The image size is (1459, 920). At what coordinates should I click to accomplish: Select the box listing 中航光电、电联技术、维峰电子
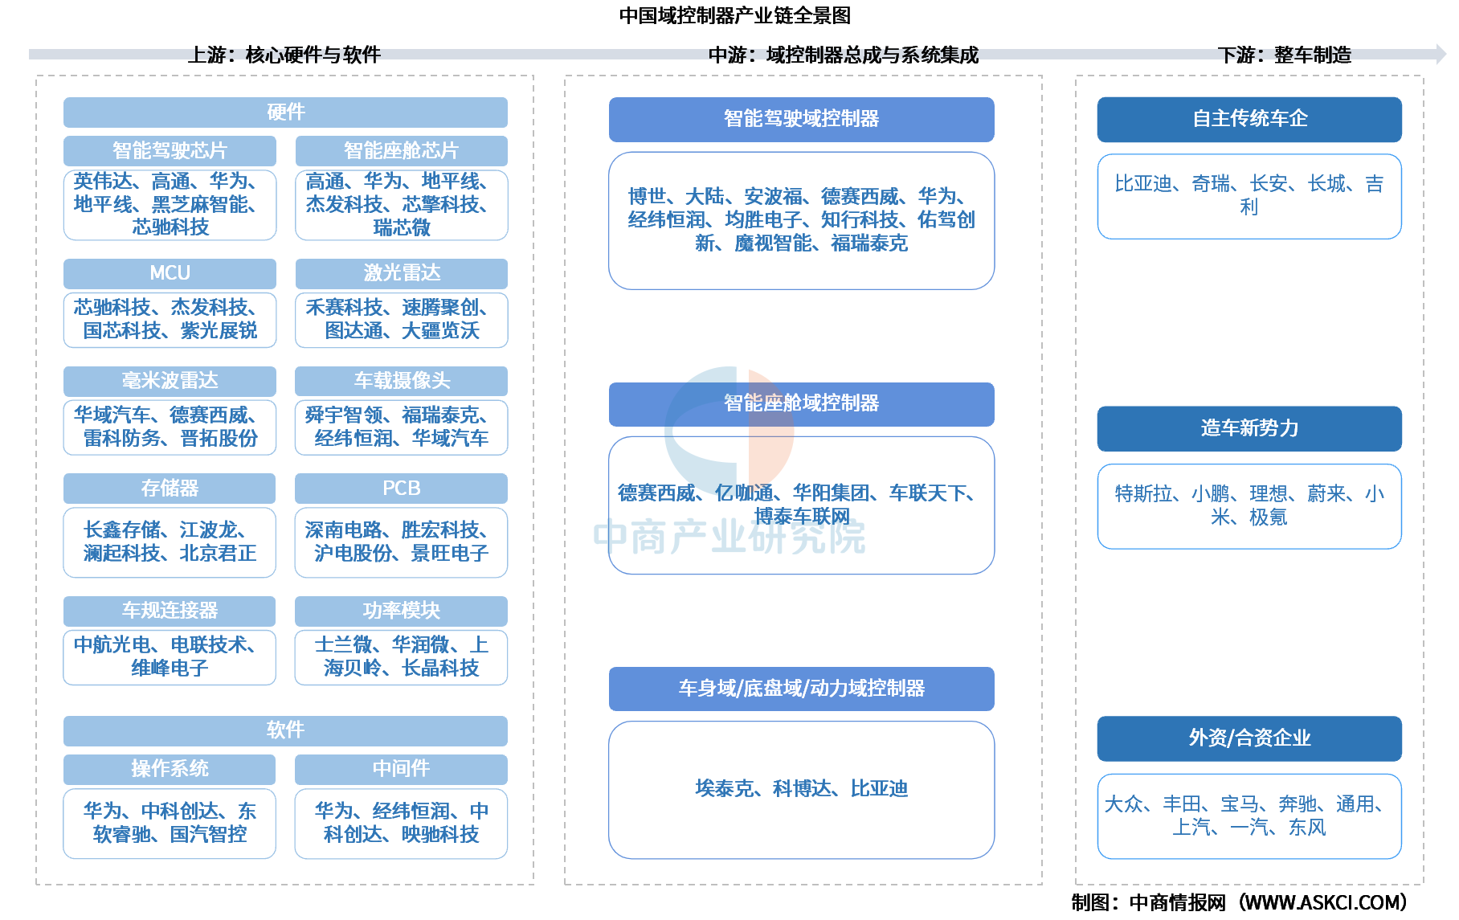(x=170, y=657)
